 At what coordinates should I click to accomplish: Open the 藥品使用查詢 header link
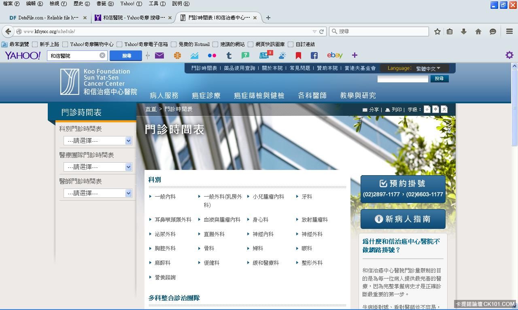pyautogui.click(x=240, y=68)
